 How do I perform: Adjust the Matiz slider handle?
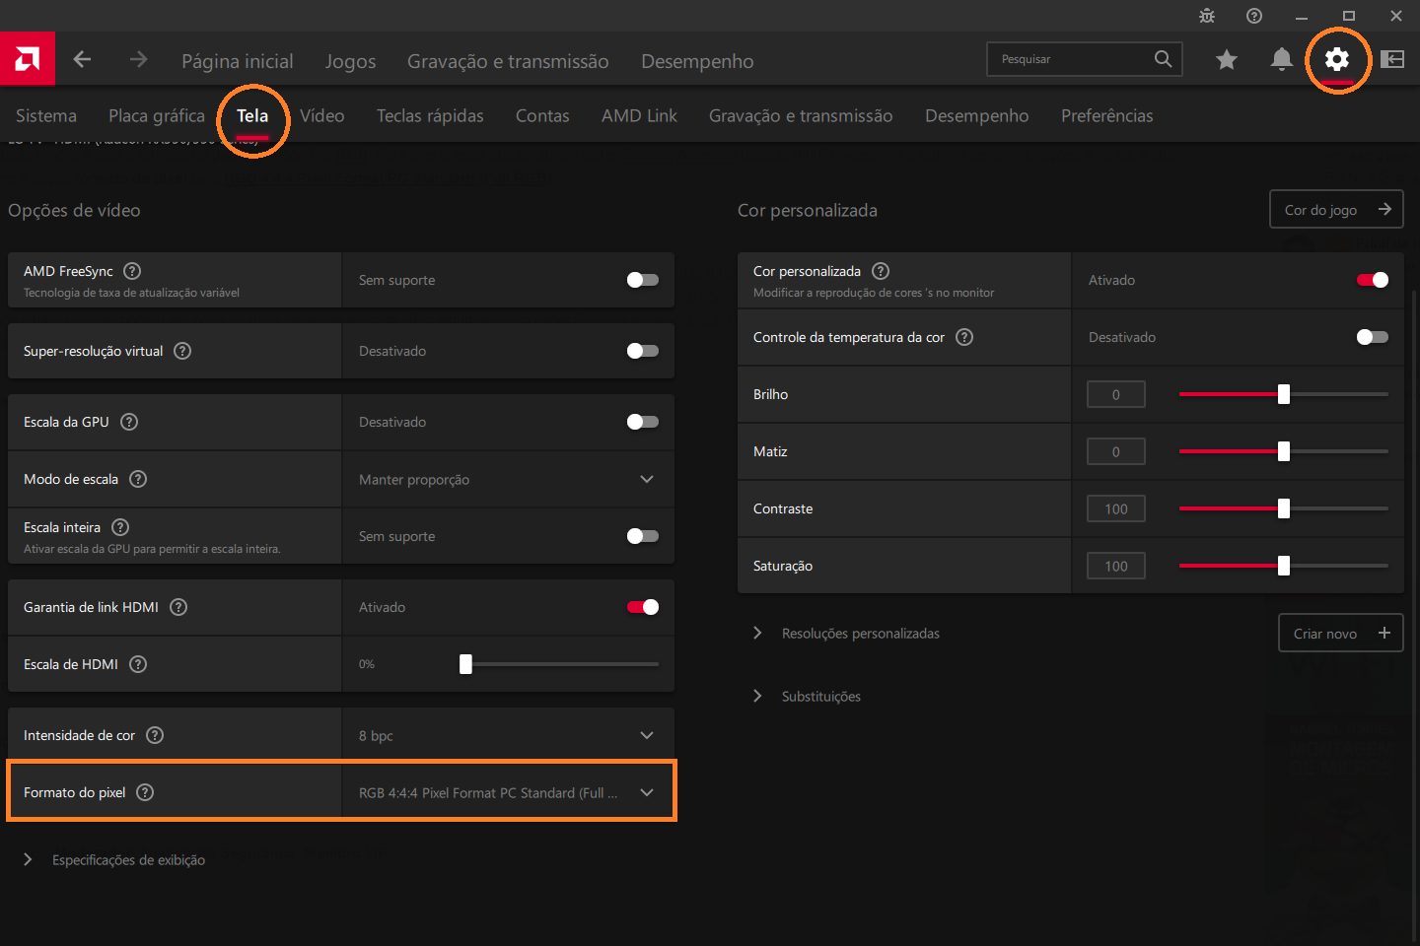(x=1284, y=451)
